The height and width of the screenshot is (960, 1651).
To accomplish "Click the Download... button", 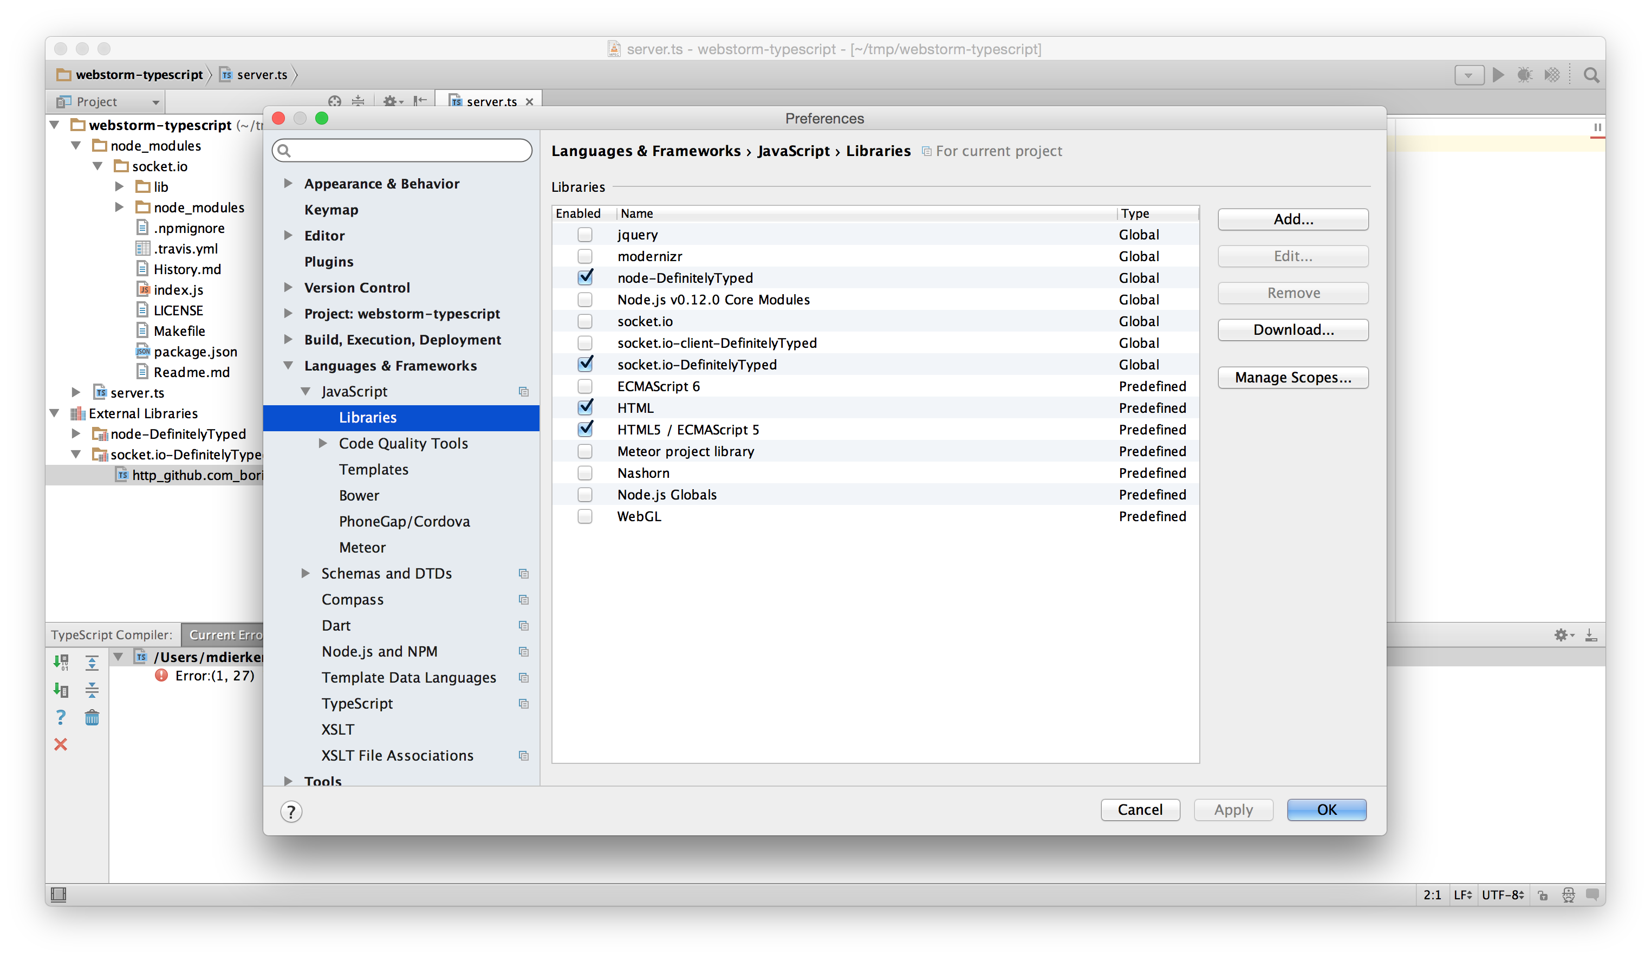I will (1292, 329).
